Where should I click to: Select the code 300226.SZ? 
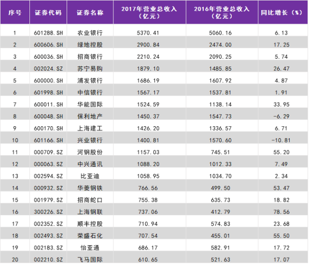coord(48,212)
